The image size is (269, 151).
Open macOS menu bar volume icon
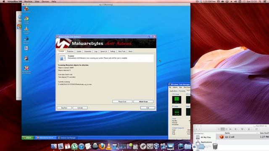coord(235,1)
